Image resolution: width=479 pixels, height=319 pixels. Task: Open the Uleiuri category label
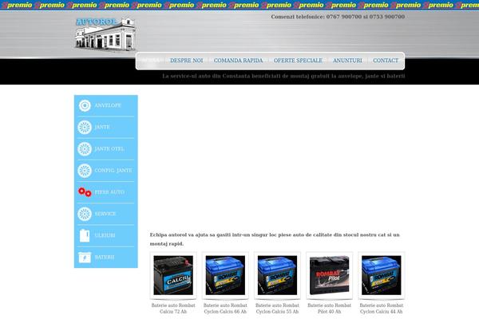[105, 235]
